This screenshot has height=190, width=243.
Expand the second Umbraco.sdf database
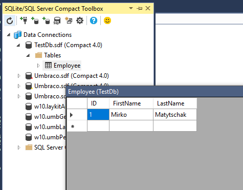click(x=19, y=86)
